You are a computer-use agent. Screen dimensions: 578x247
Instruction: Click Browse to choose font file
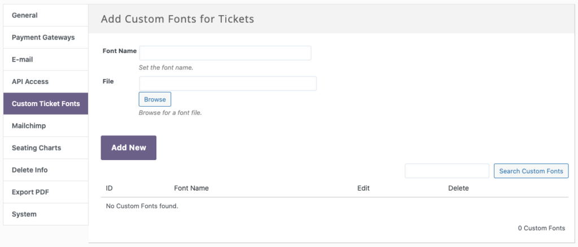155,99
